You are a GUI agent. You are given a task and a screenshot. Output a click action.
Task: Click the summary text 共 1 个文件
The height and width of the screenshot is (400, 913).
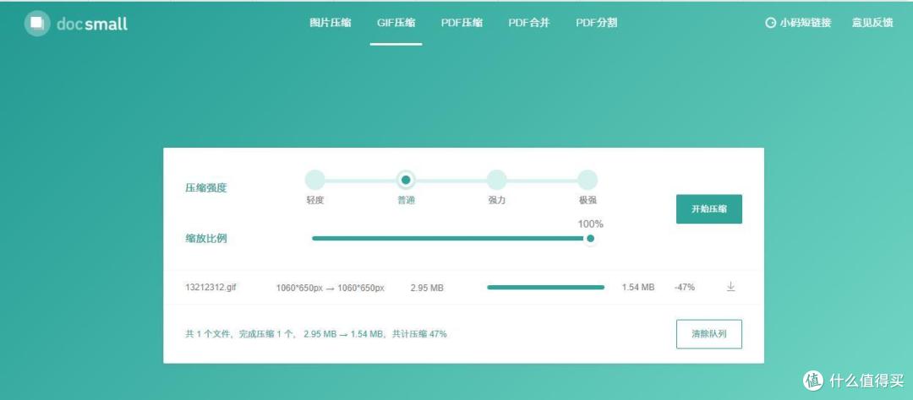209,333
